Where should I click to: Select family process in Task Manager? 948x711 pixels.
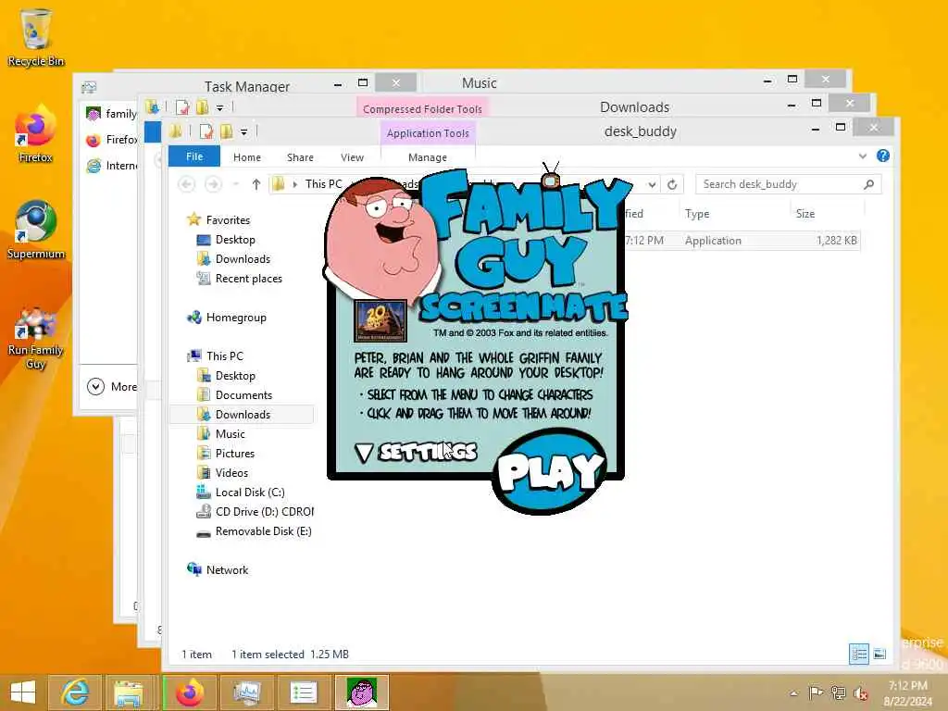[x=111, y=113]
